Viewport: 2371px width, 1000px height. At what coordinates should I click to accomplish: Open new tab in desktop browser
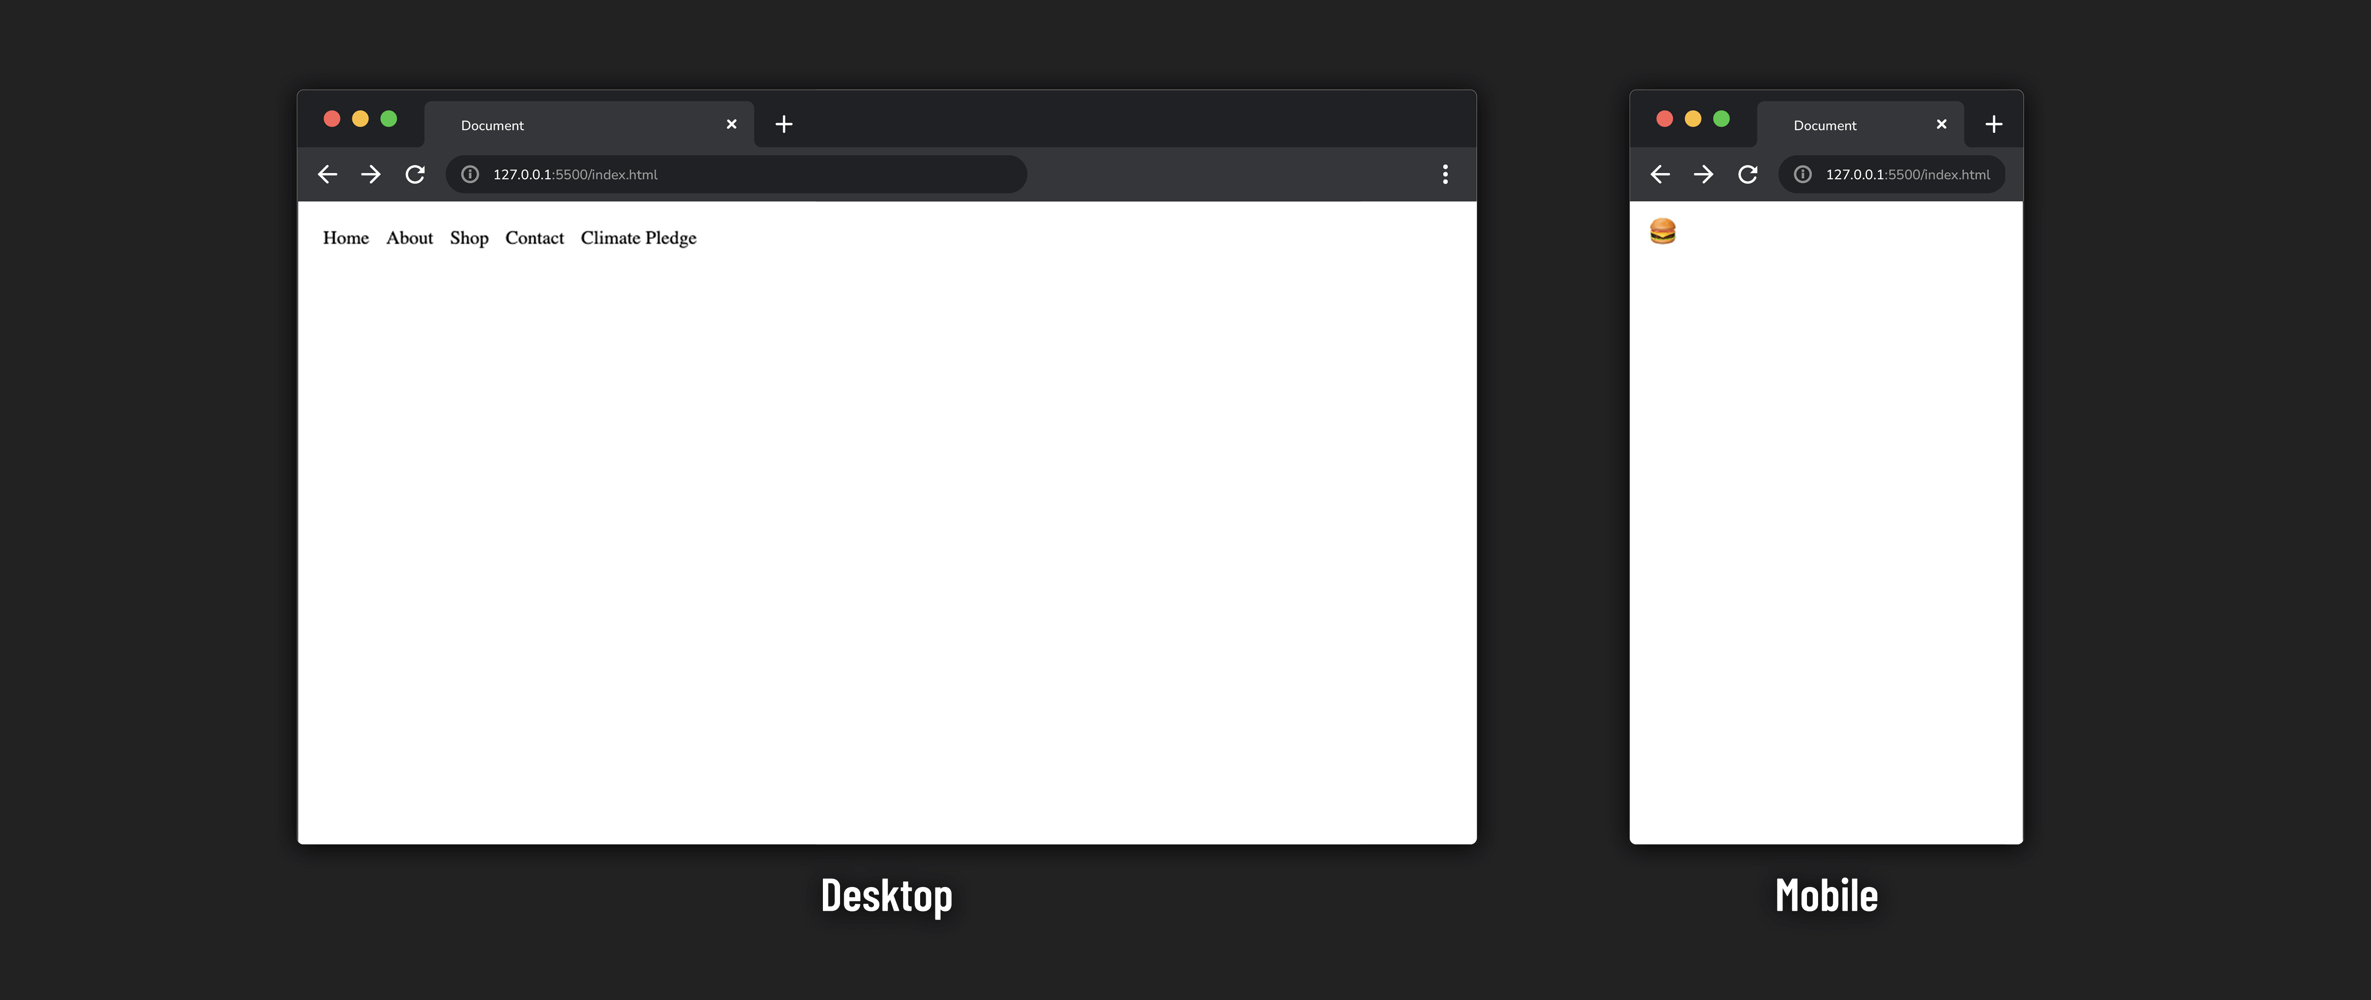(783, 124)
